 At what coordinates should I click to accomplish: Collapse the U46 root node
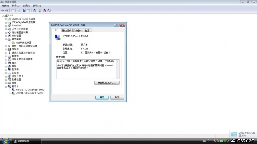click(x=2, y=16)
